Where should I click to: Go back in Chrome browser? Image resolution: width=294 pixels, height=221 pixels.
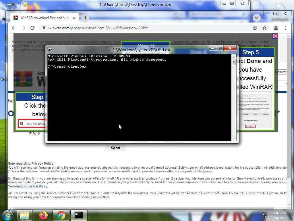[14, 28]
